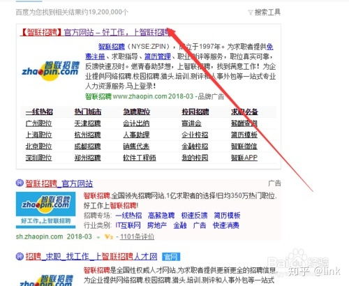Viewport: 349px width, 286px height.
Task: Open 【智联招聘】官方网站 headline result link
Action: (x=96, y=32)
